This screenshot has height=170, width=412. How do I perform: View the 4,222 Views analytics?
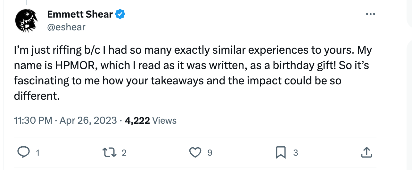coord(151,120)
